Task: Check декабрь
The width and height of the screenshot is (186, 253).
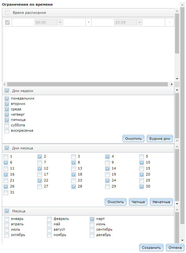Action: [x=92, y=235]
